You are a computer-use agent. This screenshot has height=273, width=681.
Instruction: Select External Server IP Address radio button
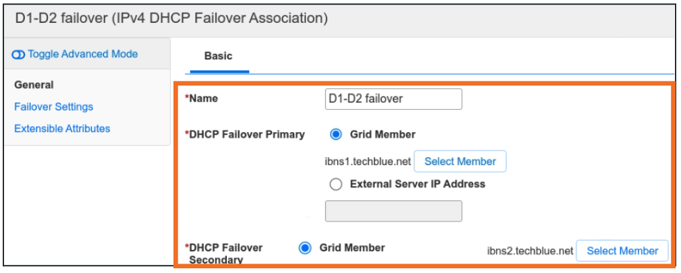(336, 183)
